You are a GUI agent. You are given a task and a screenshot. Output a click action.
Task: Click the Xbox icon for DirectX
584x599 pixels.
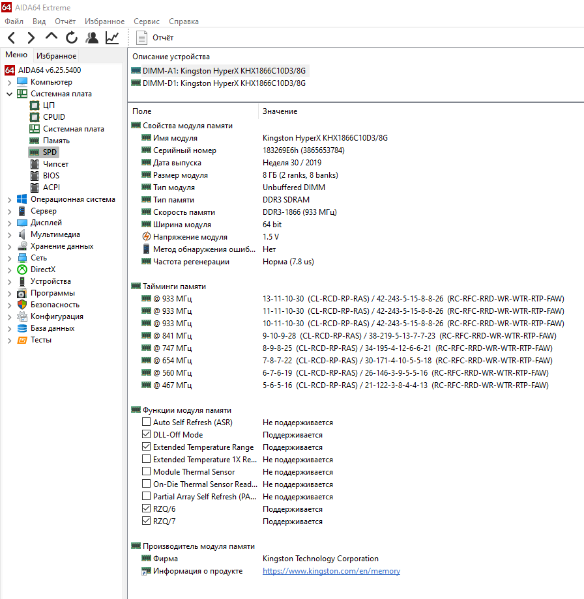tap(22, 270)
